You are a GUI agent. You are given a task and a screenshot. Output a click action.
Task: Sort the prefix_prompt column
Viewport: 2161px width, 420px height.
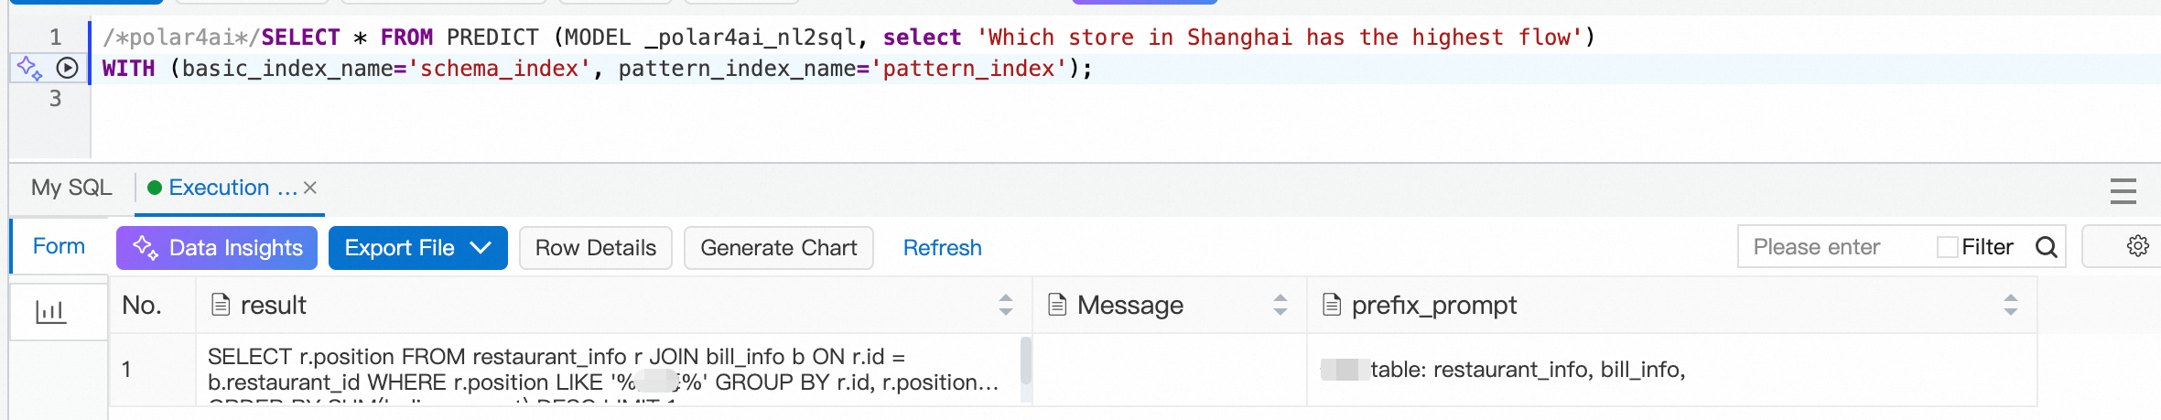pyautogui.click(x=2011, y=305)
